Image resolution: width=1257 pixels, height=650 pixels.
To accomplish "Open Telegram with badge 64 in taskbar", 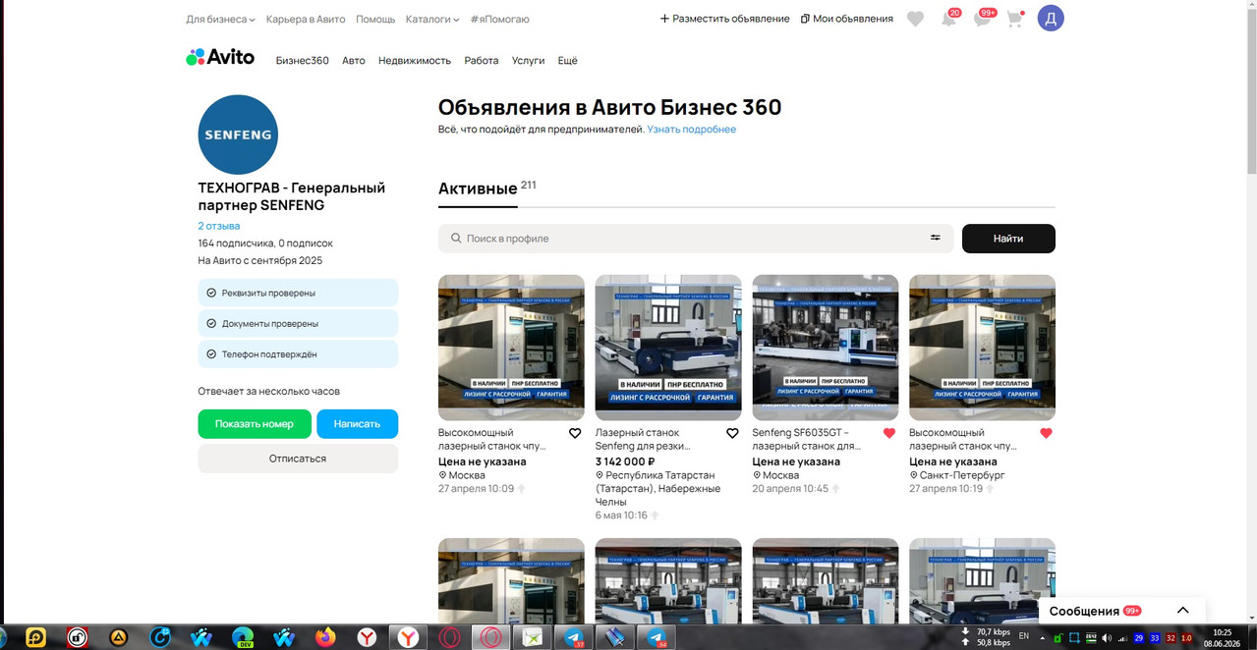I will [x=657, y=637].
